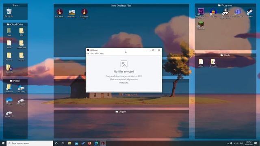Screen dimensions: 260x146
Task: Open the View menu in ExifCleaner
Action: pyautogui.click(x=97, y=54)
